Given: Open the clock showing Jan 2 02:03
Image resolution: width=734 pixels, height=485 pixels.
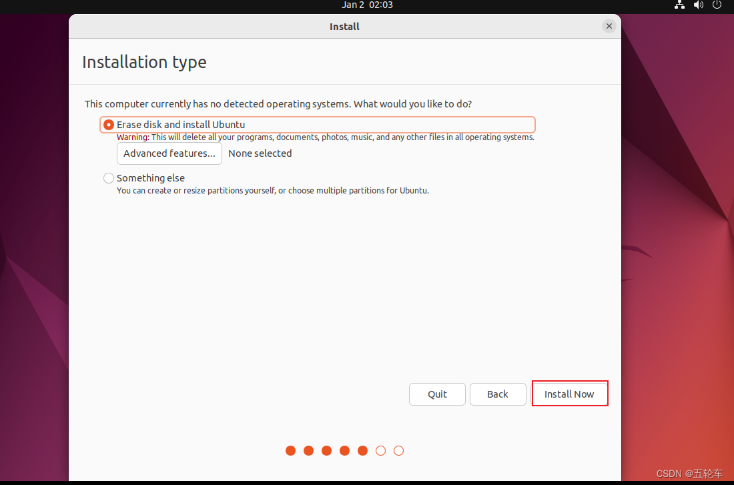Looking at the screenshot, I should pos(367,5).
